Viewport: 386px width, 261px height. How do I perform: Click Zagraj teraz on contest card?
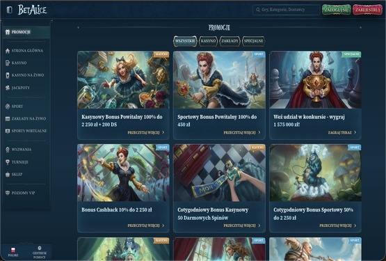click(342, 133)
